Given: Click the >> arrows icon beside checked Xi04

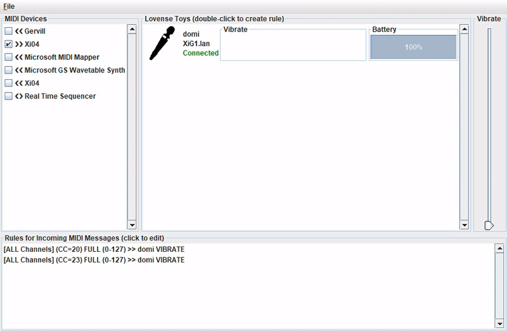Looking at the screenshot, I should [x=19, y=44].
